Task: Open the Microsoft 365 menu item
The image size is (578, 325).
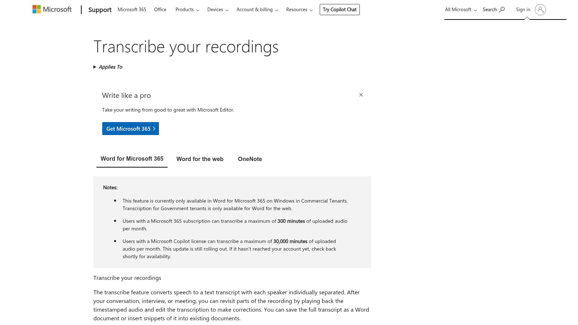Action: [132, 9]
